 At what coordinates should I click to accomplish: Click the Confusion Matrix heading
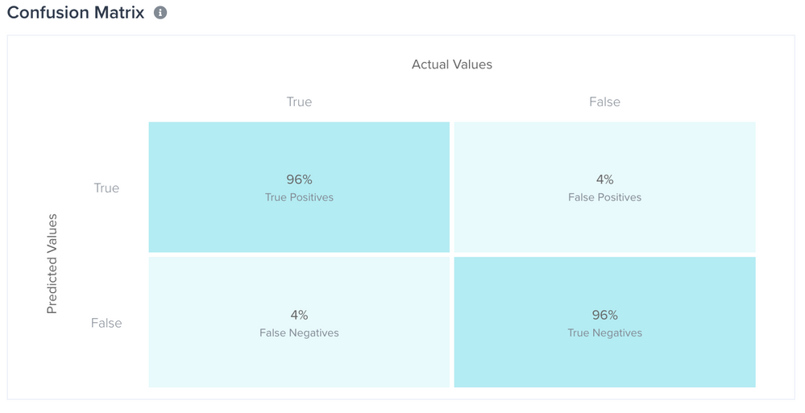pos(76,13)
